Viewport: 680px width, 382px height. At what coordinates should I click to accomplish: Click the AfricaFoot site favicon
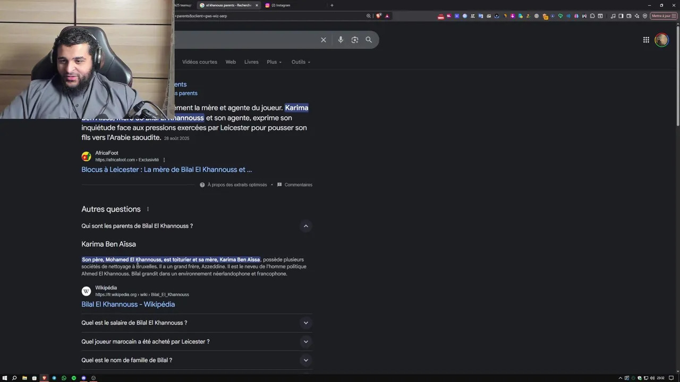[86, 157]
